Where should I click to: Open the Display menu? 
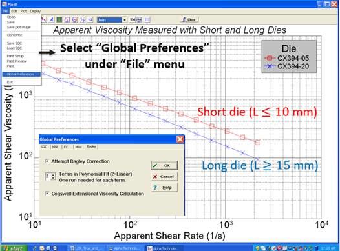[36, 11]
